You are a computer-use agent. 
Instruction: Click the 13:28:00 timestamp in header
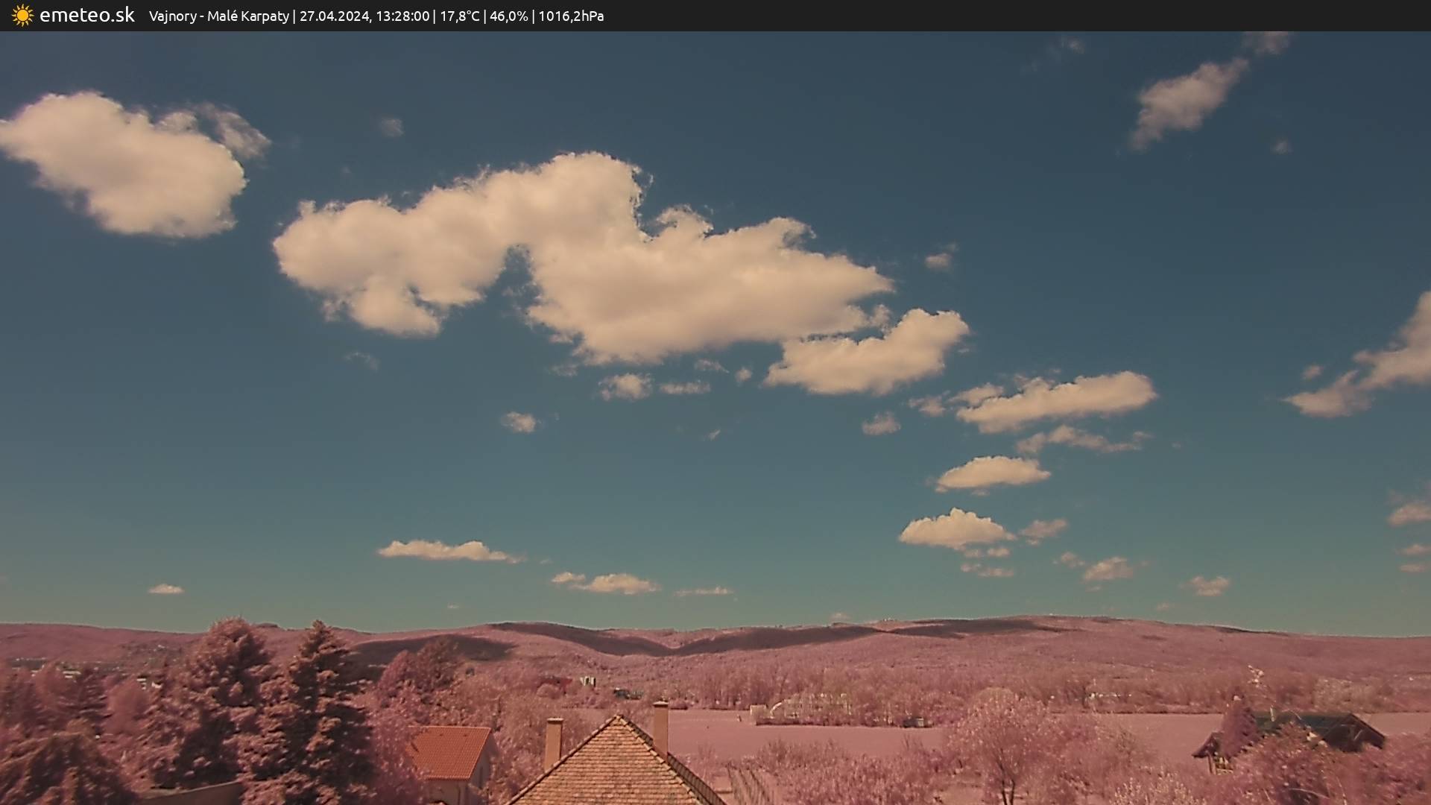pos(402,16)
